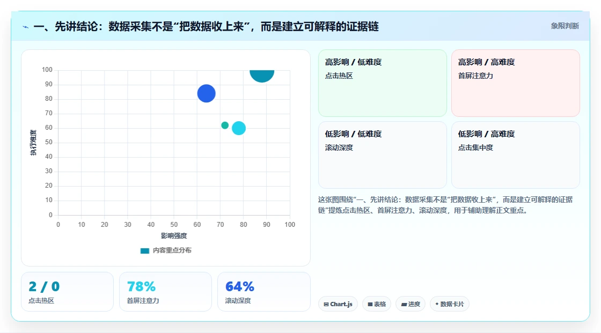Viewport: 601px width, 333px height.
Task: Select the cyan bubble in the chart
Action: click(239, 128)
